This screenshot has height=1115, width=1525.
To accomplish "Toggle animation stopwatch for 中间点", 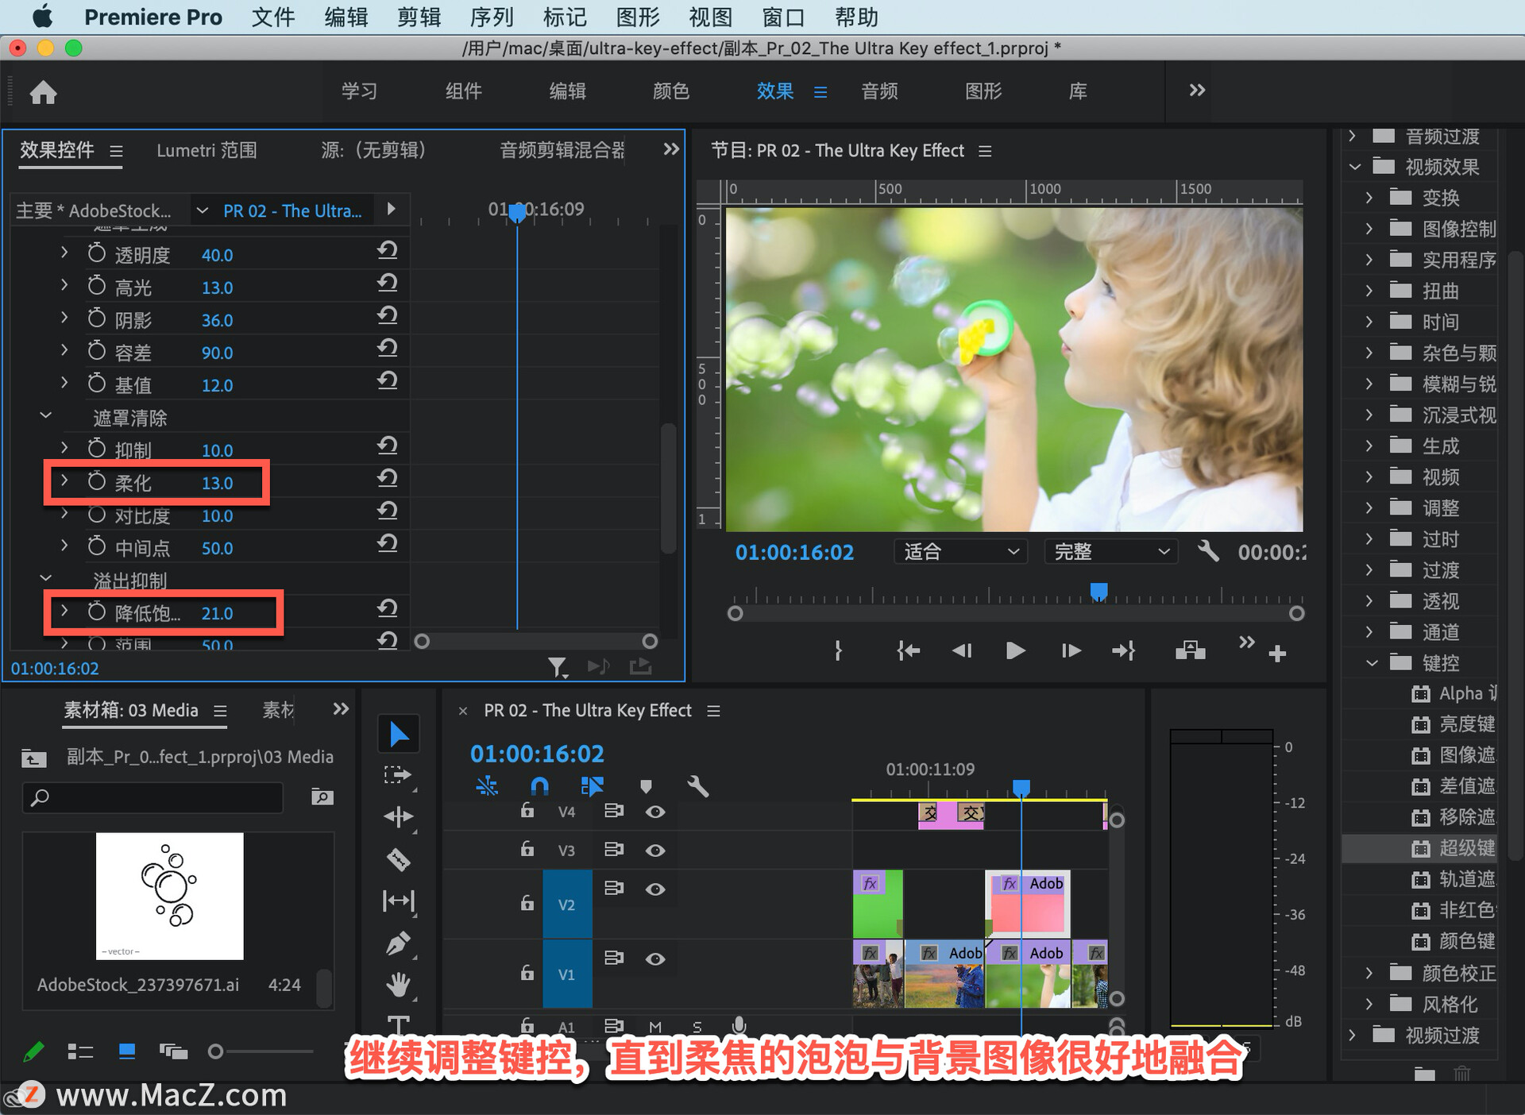I will click(x=96, y=546).
